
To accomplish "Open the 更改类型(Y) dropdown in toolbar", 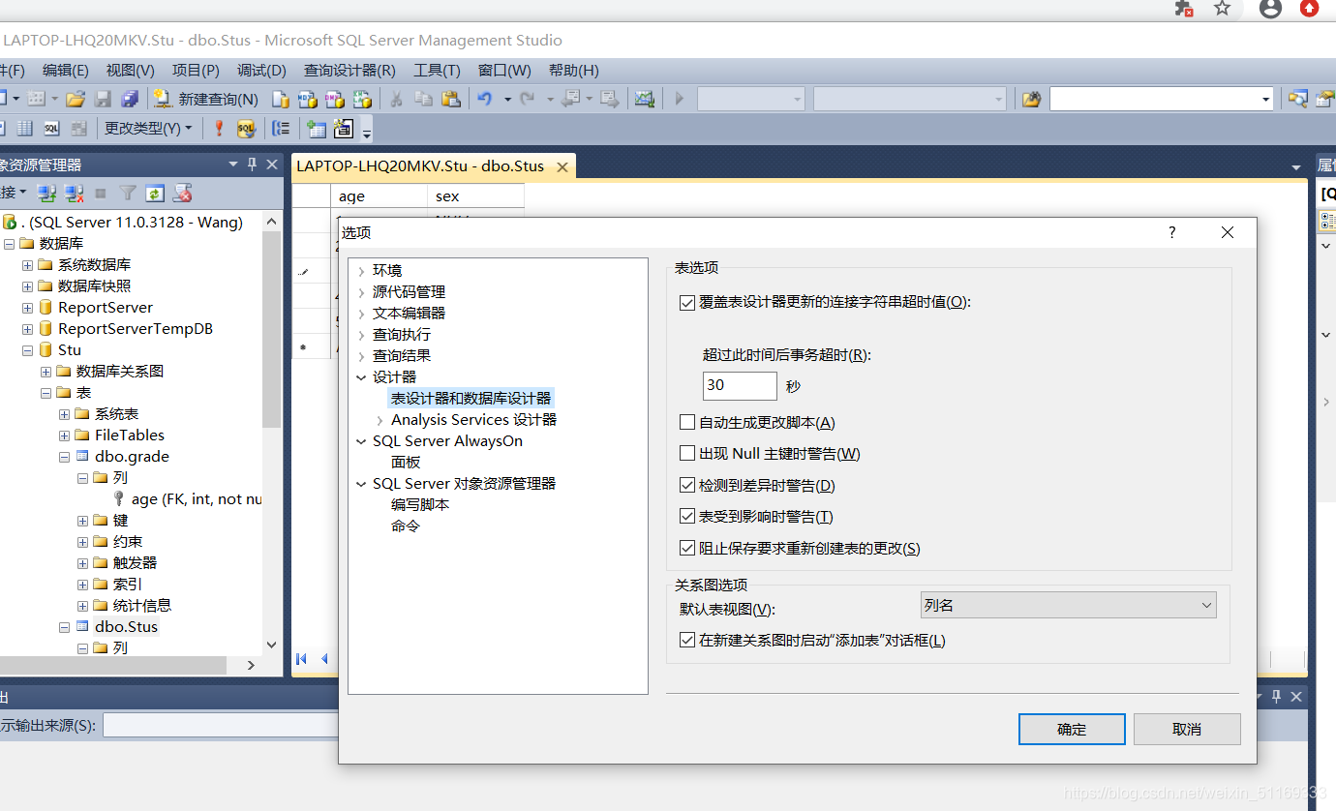I will coord(148,128).
